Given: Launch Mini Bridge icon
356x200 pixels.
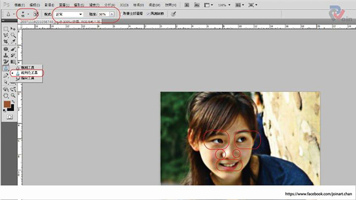Looking at the screenshot, I should tap(197, 5).
